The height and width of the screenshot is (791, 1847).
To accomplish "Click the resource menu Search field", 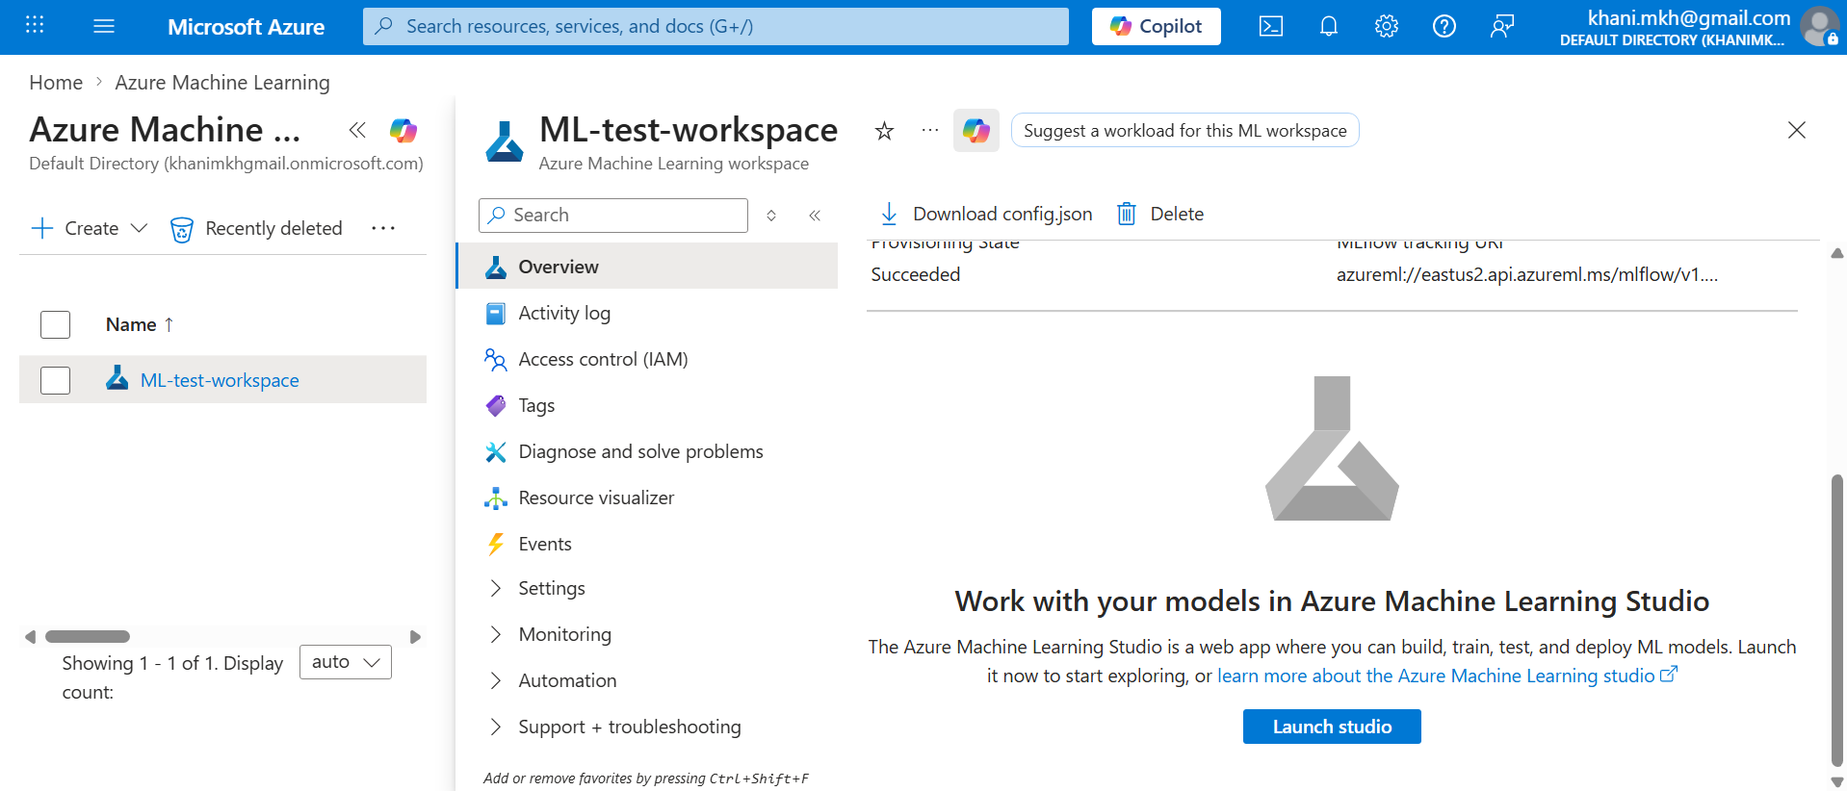I will pyautogui.click(x=613, y=216).
